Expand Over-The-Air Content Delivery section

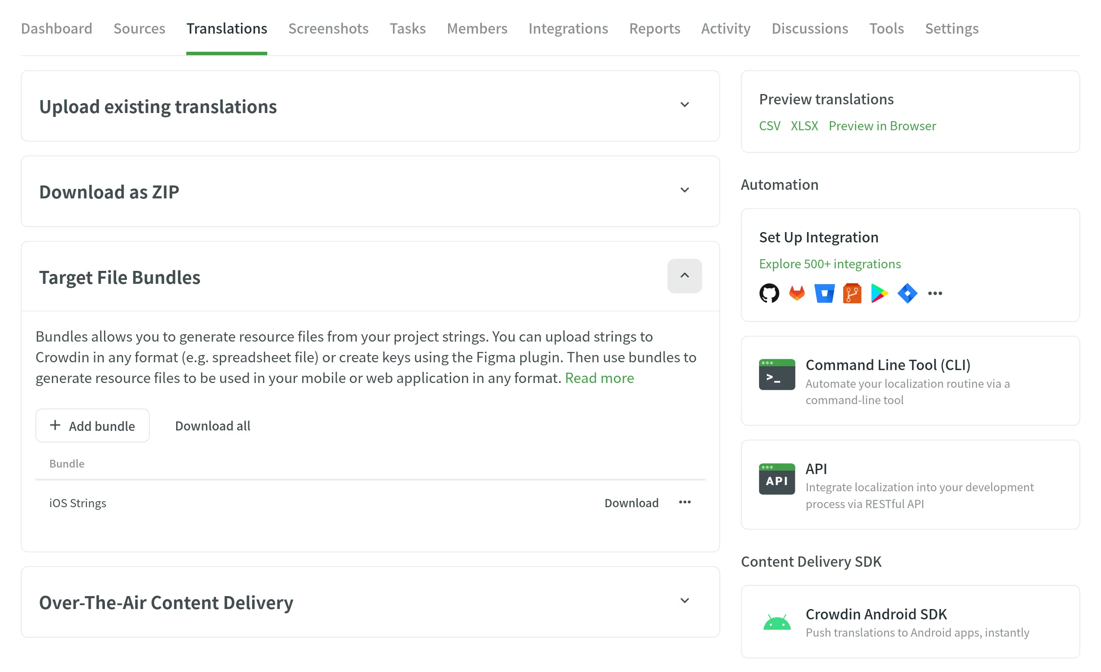click(x=684, y=601)
